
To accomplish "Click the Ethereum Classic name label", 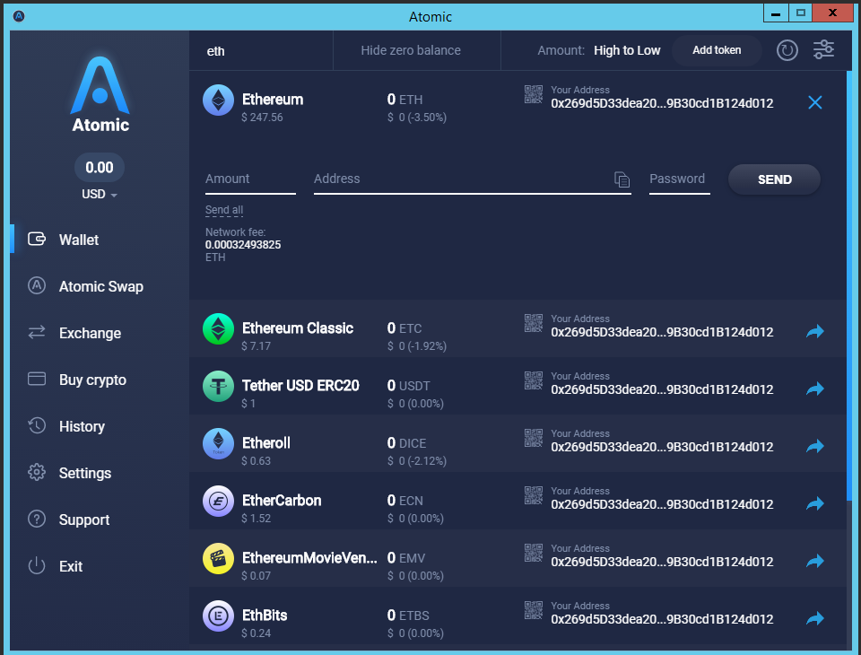I will (x=298, y=328).
